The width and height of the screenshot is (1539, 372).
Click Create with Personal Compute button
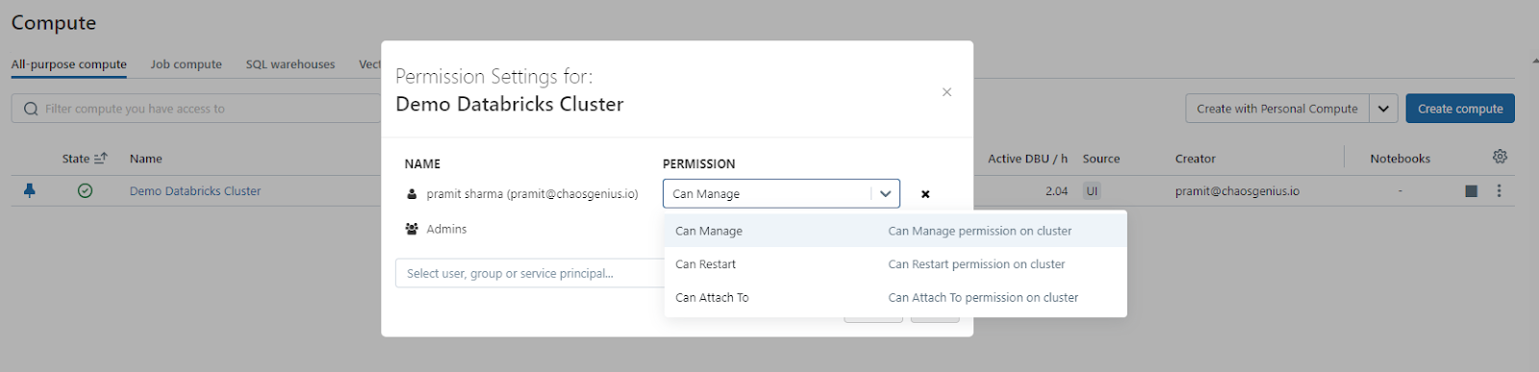[x=1277, y=109]
